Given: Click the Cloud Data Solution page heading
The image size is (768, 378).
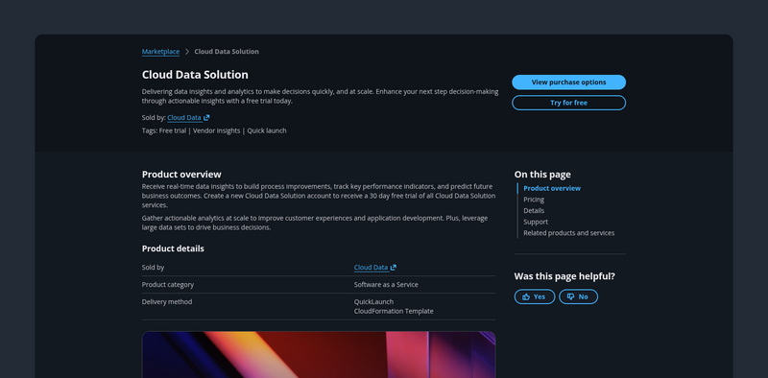Looking at the screenshot, I should click(x=195, y=75).
